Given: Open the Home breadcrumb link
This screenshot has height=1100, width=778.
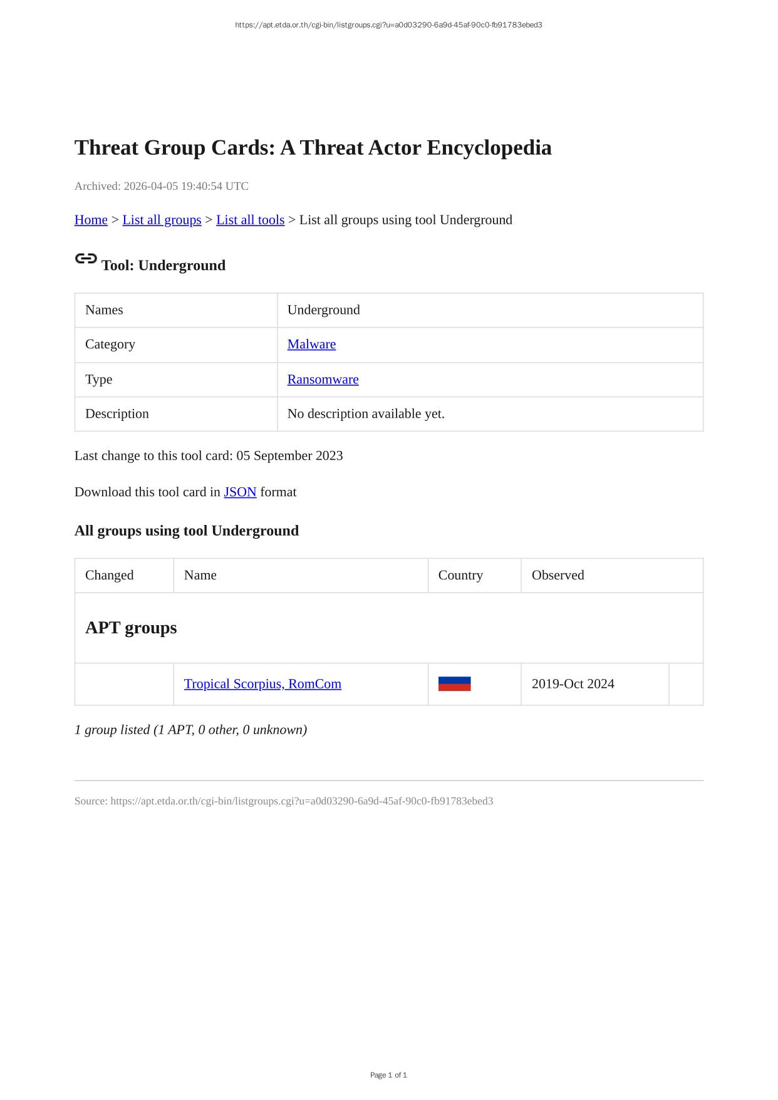Looking at the screenshot, I should coord(91,220).
